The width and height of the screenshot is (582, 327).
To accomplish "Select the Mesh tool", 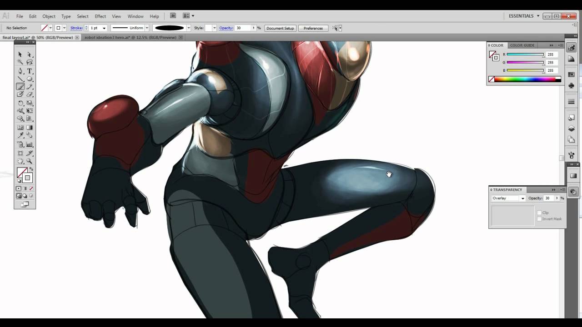I will [20, 128].
